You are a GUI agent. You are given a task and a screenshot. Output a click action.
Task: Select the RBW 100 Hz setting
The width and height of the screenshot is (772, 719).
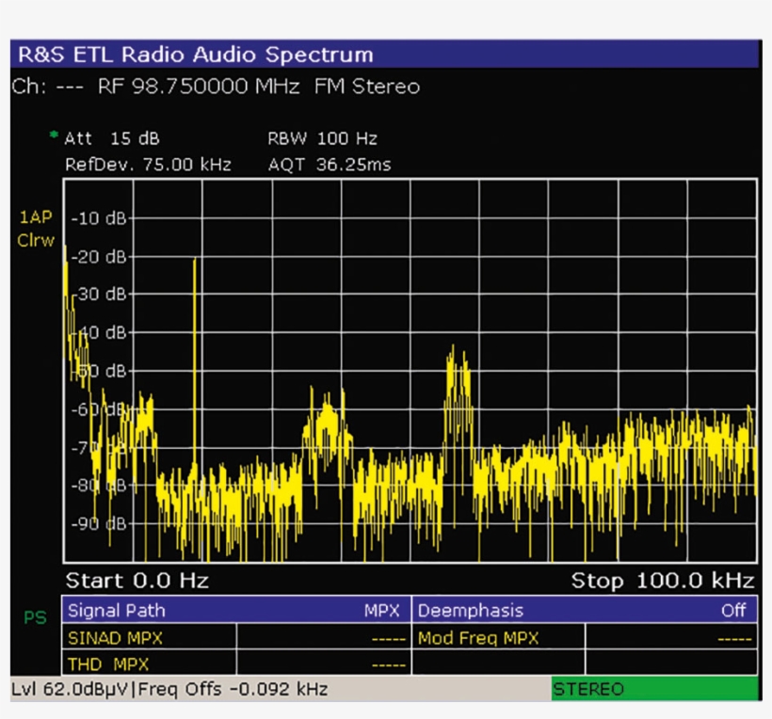(x=320, y=138)
